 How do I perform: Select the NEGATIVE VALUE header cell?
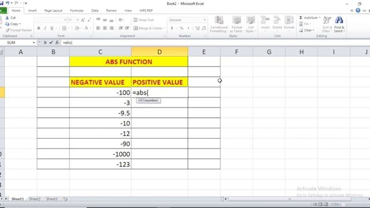point(100,82)
